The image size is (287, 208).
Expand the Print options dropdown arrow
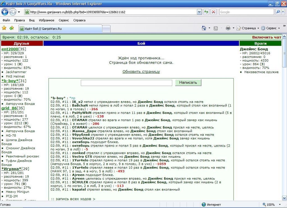(x=233, y=28)
